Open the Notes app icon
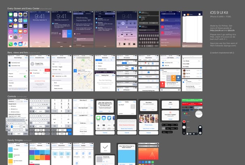245x165 pixels. [15, 26]
